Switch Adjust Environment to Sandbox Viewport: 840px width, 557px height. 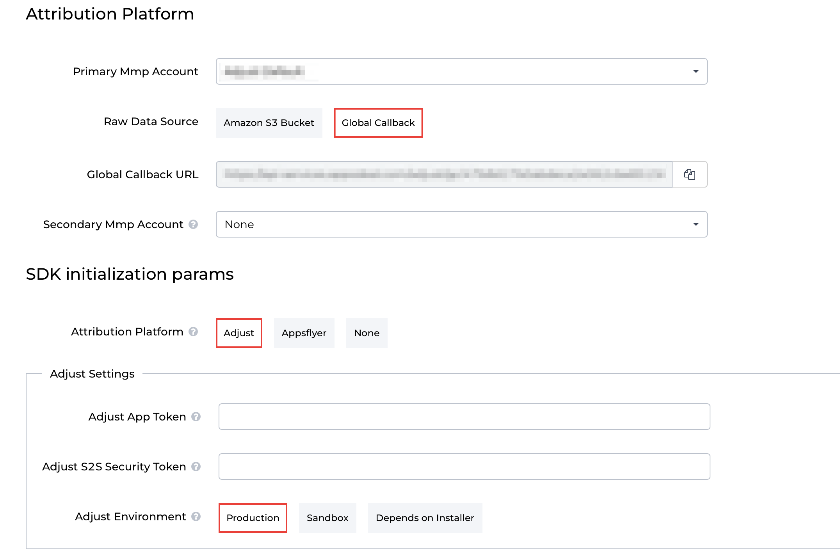point(327,518)
